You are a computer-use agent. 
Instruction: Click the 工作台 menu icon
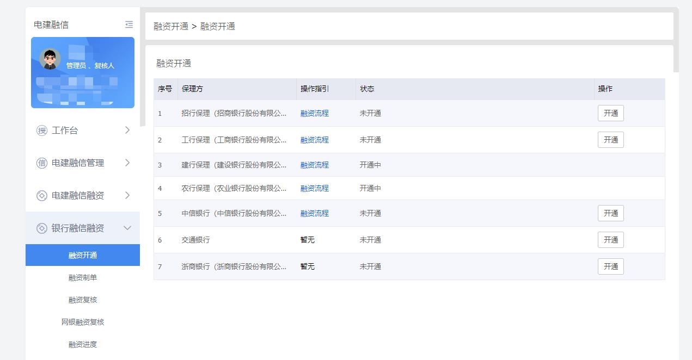click(42, 131)
